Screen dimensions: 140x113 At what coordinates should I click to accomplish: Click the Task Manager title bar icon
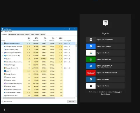(2, 29)
